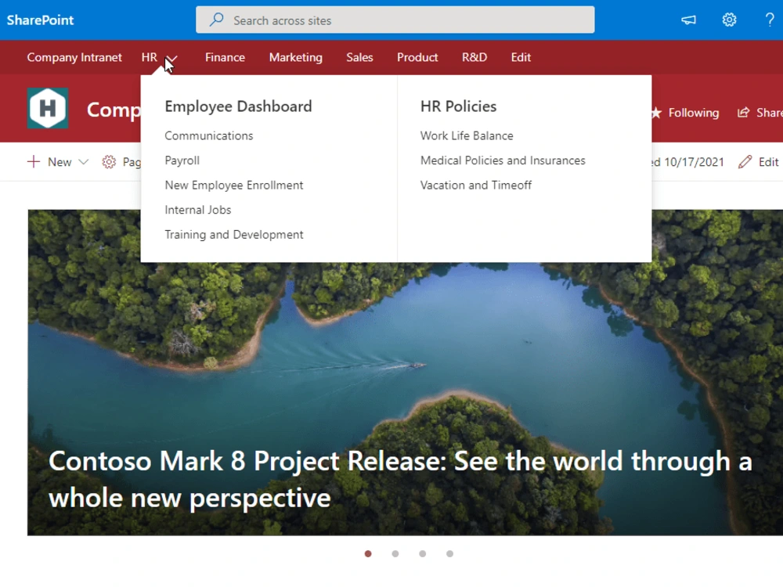Click Edit in the page command bar
The height and width of the screenshot is (587, 783).
[x=768, y=162]
